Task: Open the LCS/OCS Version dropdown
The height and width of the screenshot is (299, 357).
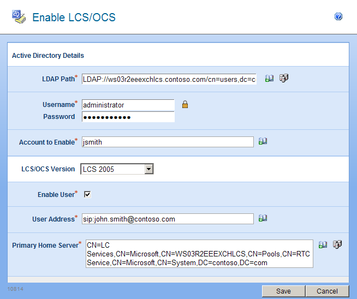Action: [x=149, y=169]
